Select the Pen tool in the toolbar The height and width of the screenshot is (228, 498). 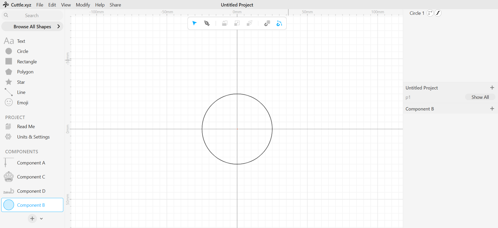[207, 23]
